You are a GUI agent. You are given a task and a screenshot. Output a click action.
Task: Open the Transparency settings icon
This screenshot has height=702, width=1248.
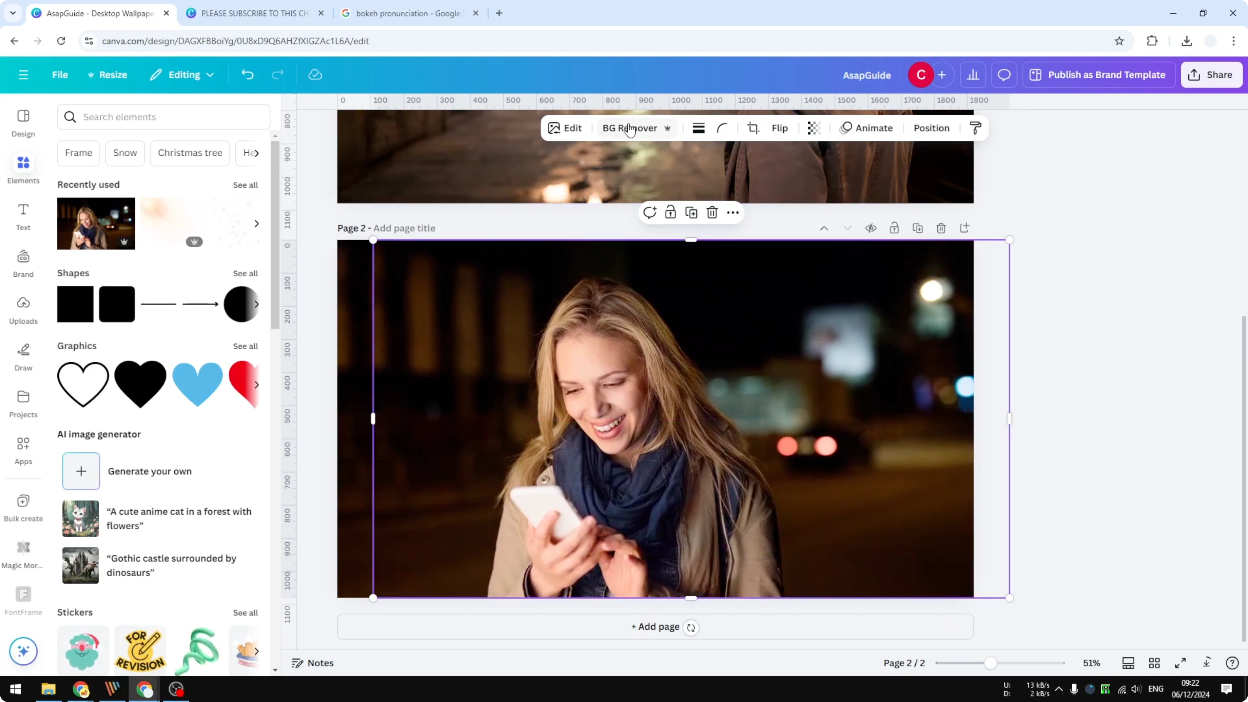click(814, 128)
